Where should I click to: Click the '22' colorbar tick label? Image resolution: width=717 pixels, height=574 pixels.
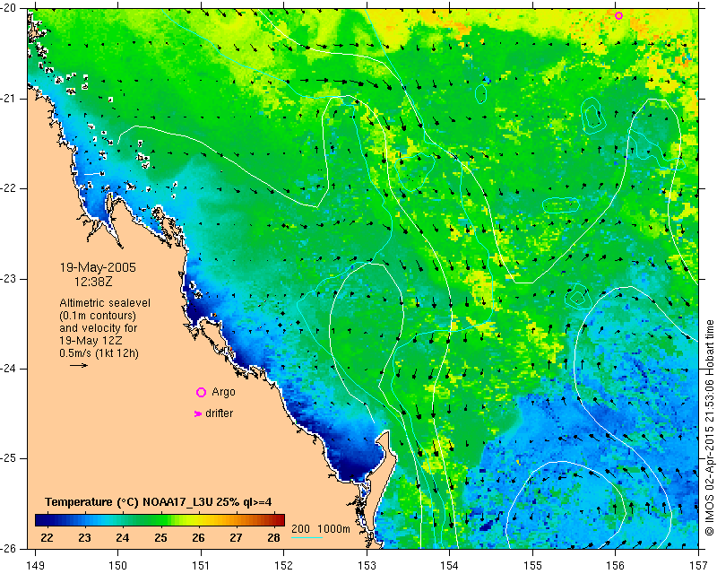pyautogui.click(x=47, y=537)
